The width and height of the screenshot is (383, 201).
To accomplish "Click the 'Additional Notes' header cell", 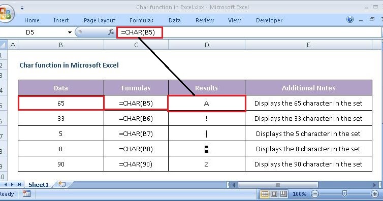I will tap(308, 88).
